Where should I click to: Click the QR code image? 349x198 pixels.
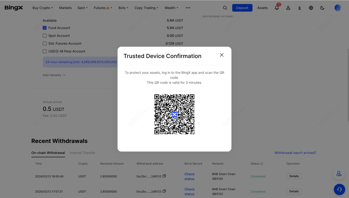[x=174, y=114]
